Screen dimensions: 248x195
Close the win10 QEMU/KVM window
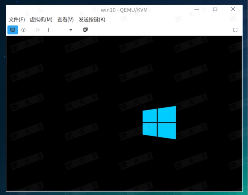(x=233, y=9)
